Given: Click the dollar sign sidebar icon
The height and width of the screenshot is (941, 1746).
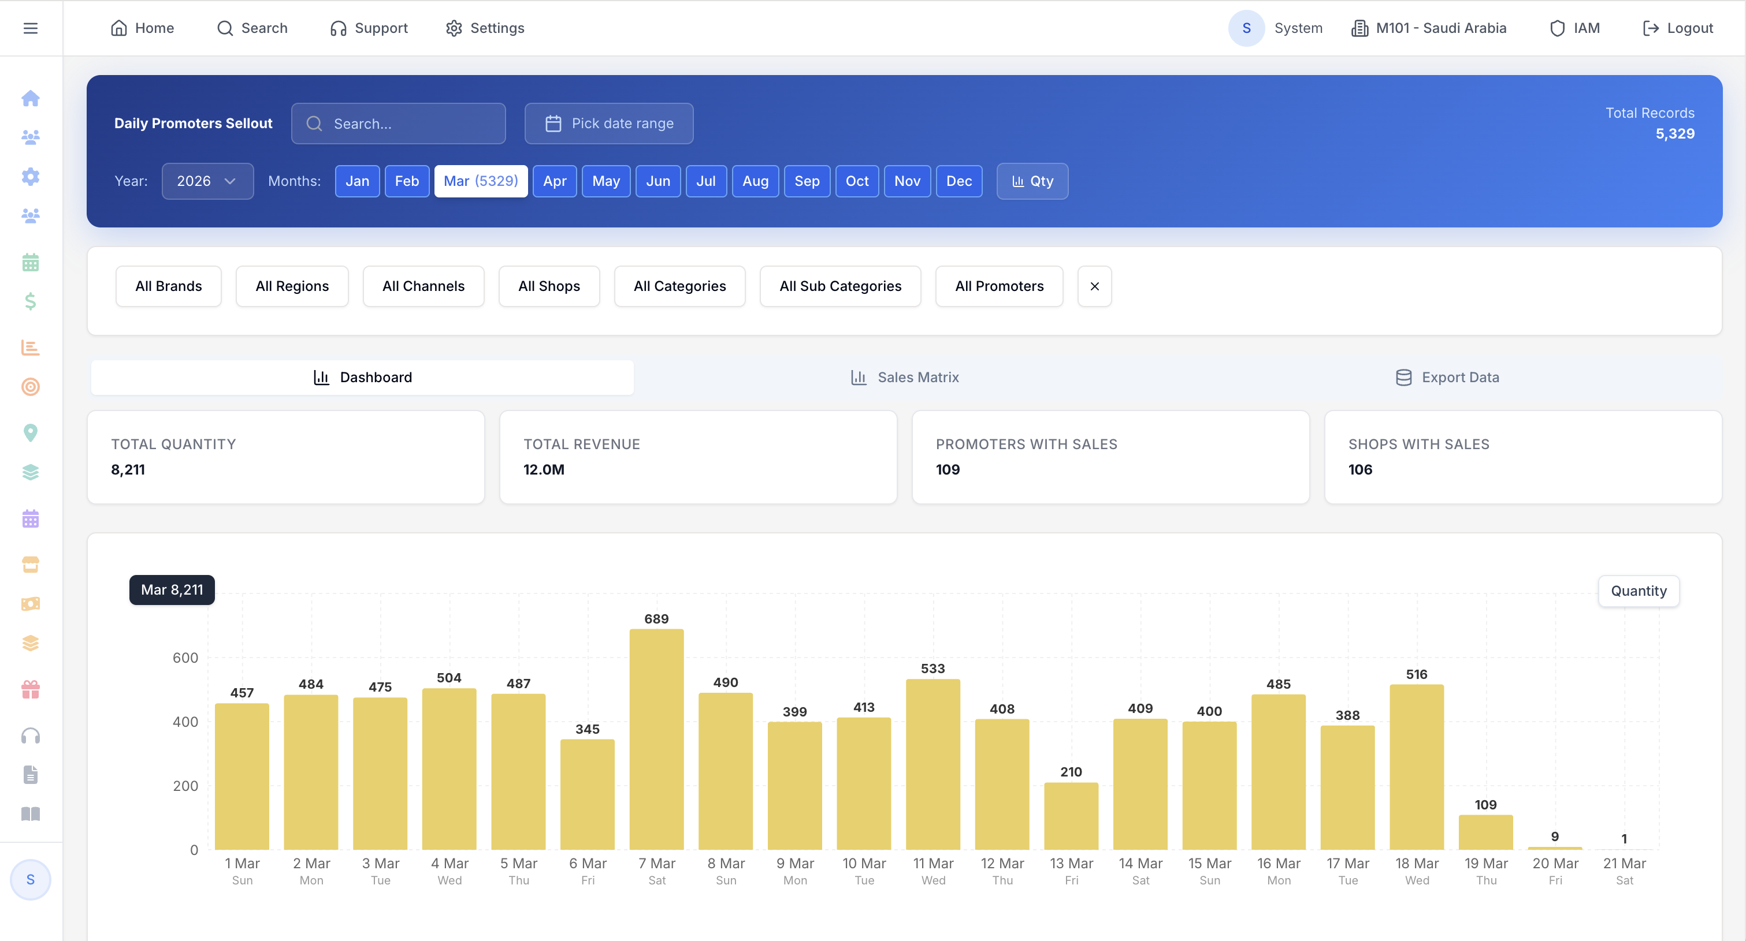Looking at the screenshot, I should 31,301.
